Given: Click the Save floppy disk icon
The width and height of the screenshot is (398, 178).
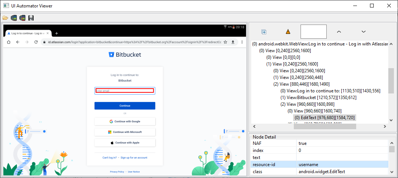Looking at the screenshot, I should tap(31, 18).
